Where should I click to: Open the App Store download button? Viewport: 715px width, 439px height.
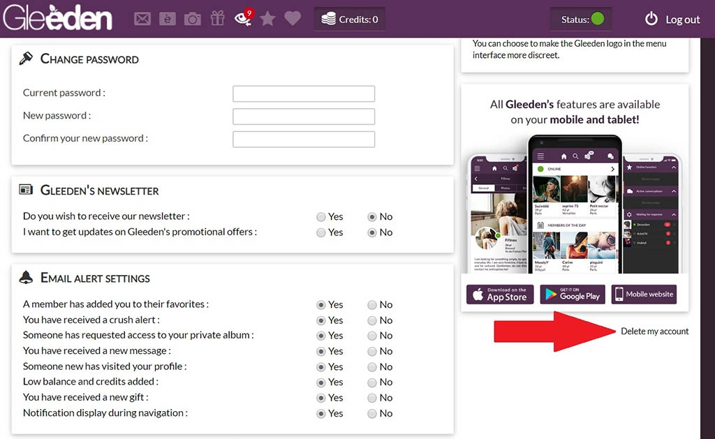pyautogui.click(x=500, y=295)
